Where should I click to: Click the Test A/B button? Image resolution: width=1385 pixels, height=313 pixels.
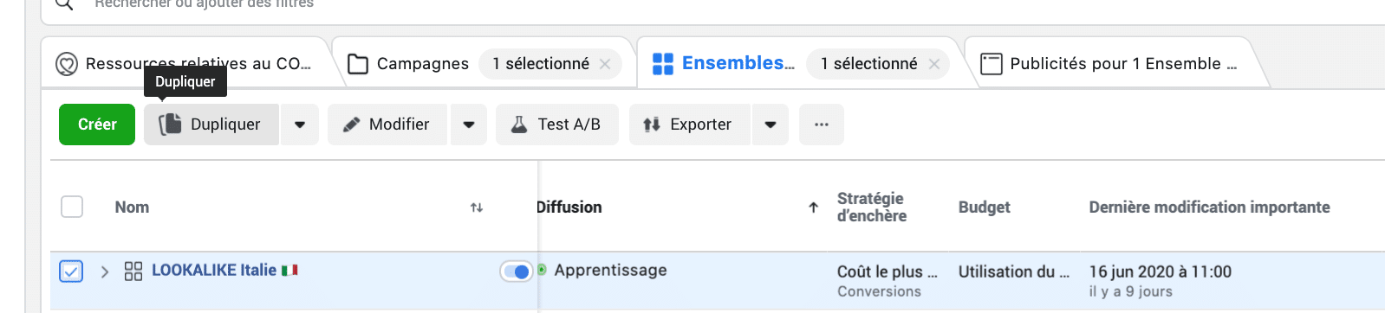pyautogui.click(x=557, y=125)
